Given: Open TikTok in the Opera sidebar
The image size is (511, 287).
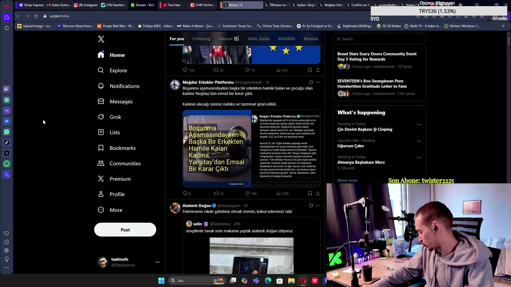Looking at the screenshot, I should tap(6, 142).
